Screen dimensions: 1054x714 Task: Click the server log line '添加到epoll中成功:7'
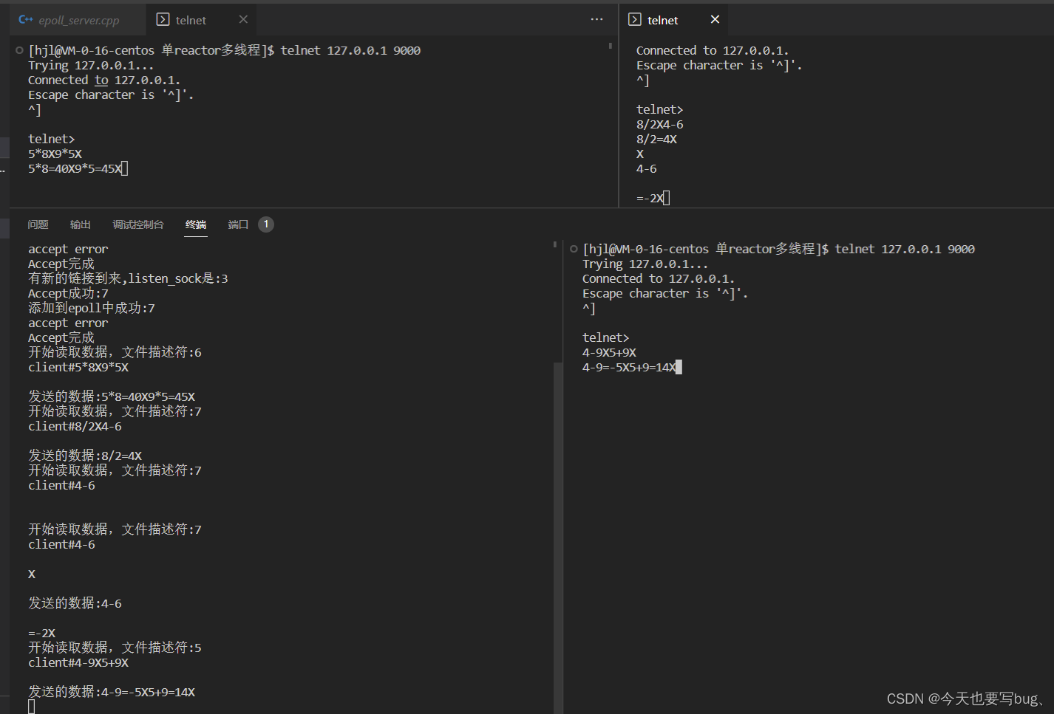click(92, 308)
